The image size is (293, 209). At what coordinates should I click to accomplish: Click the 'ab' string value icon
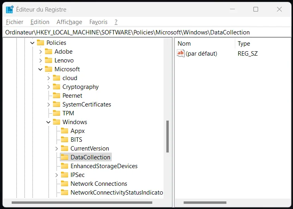(181, 53)
